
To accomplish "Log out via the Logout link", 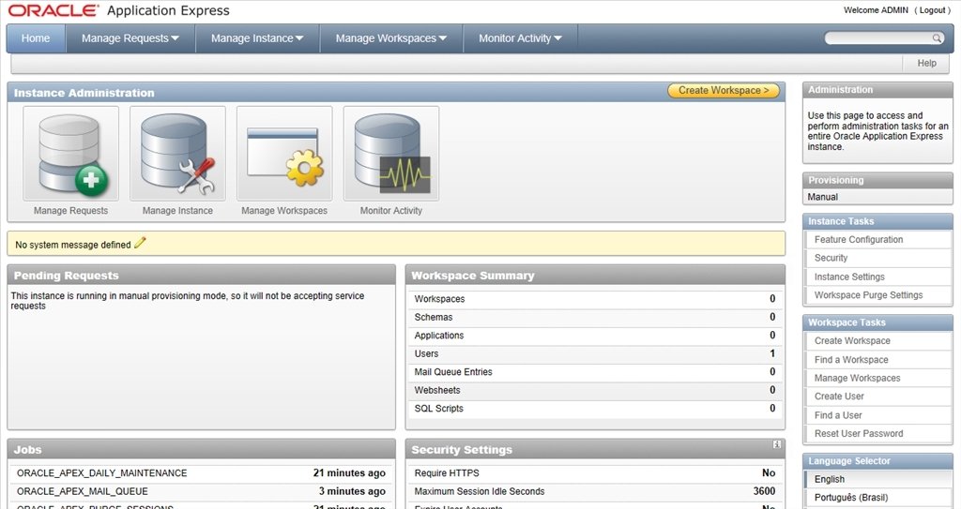I will coord(933,10).
